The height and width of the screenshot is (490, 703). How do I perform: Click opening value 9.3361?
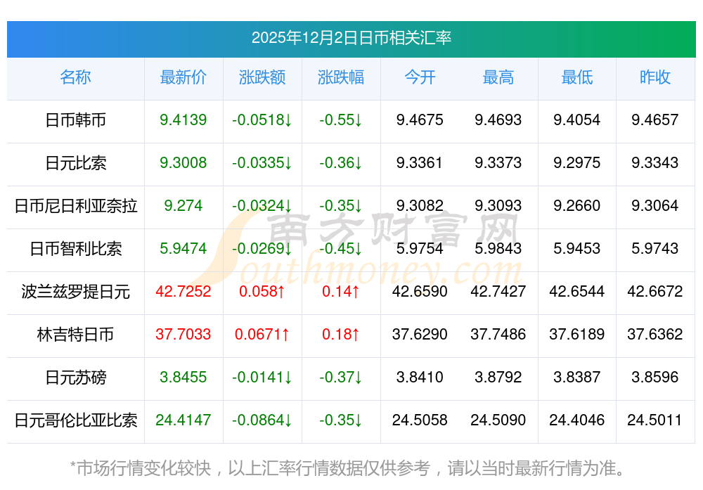click(x=420, y=162)
